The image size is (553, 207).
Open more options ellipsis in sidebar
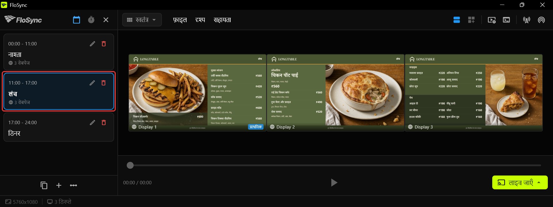(x=73, y=185)
